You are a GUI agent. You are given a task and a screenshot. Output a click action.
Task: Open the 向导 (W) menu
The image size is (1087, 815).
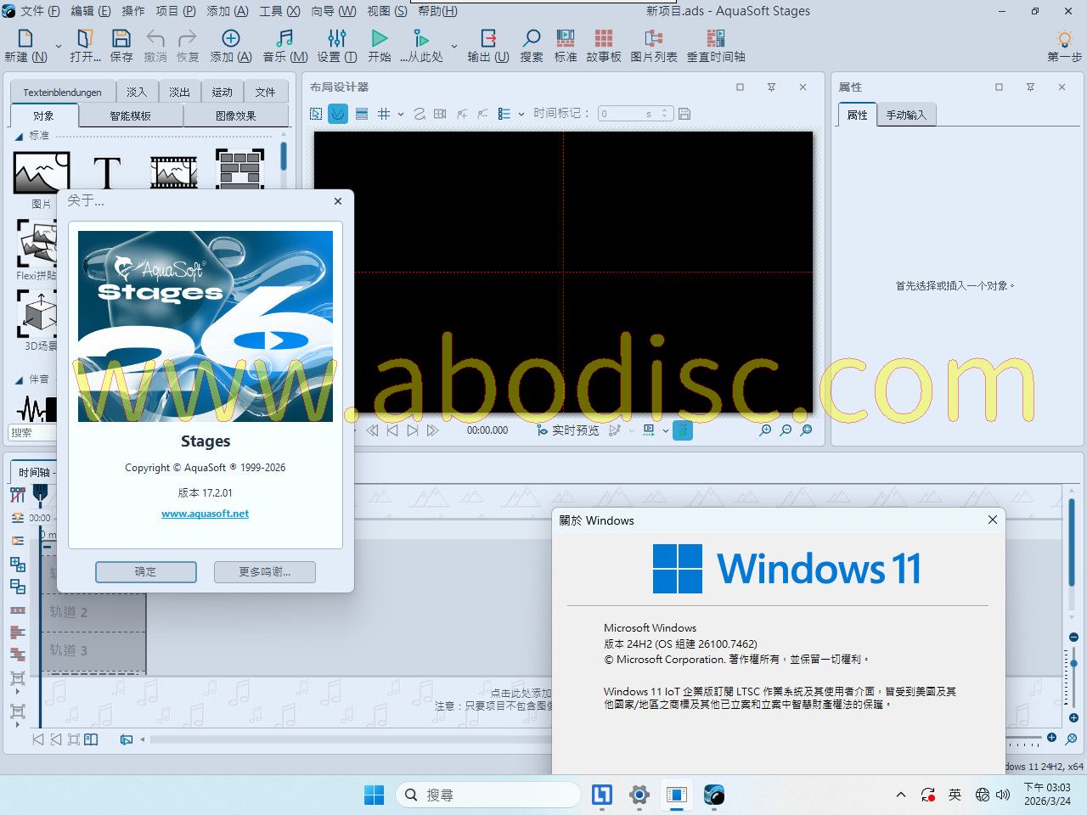(x=333, y=11)
